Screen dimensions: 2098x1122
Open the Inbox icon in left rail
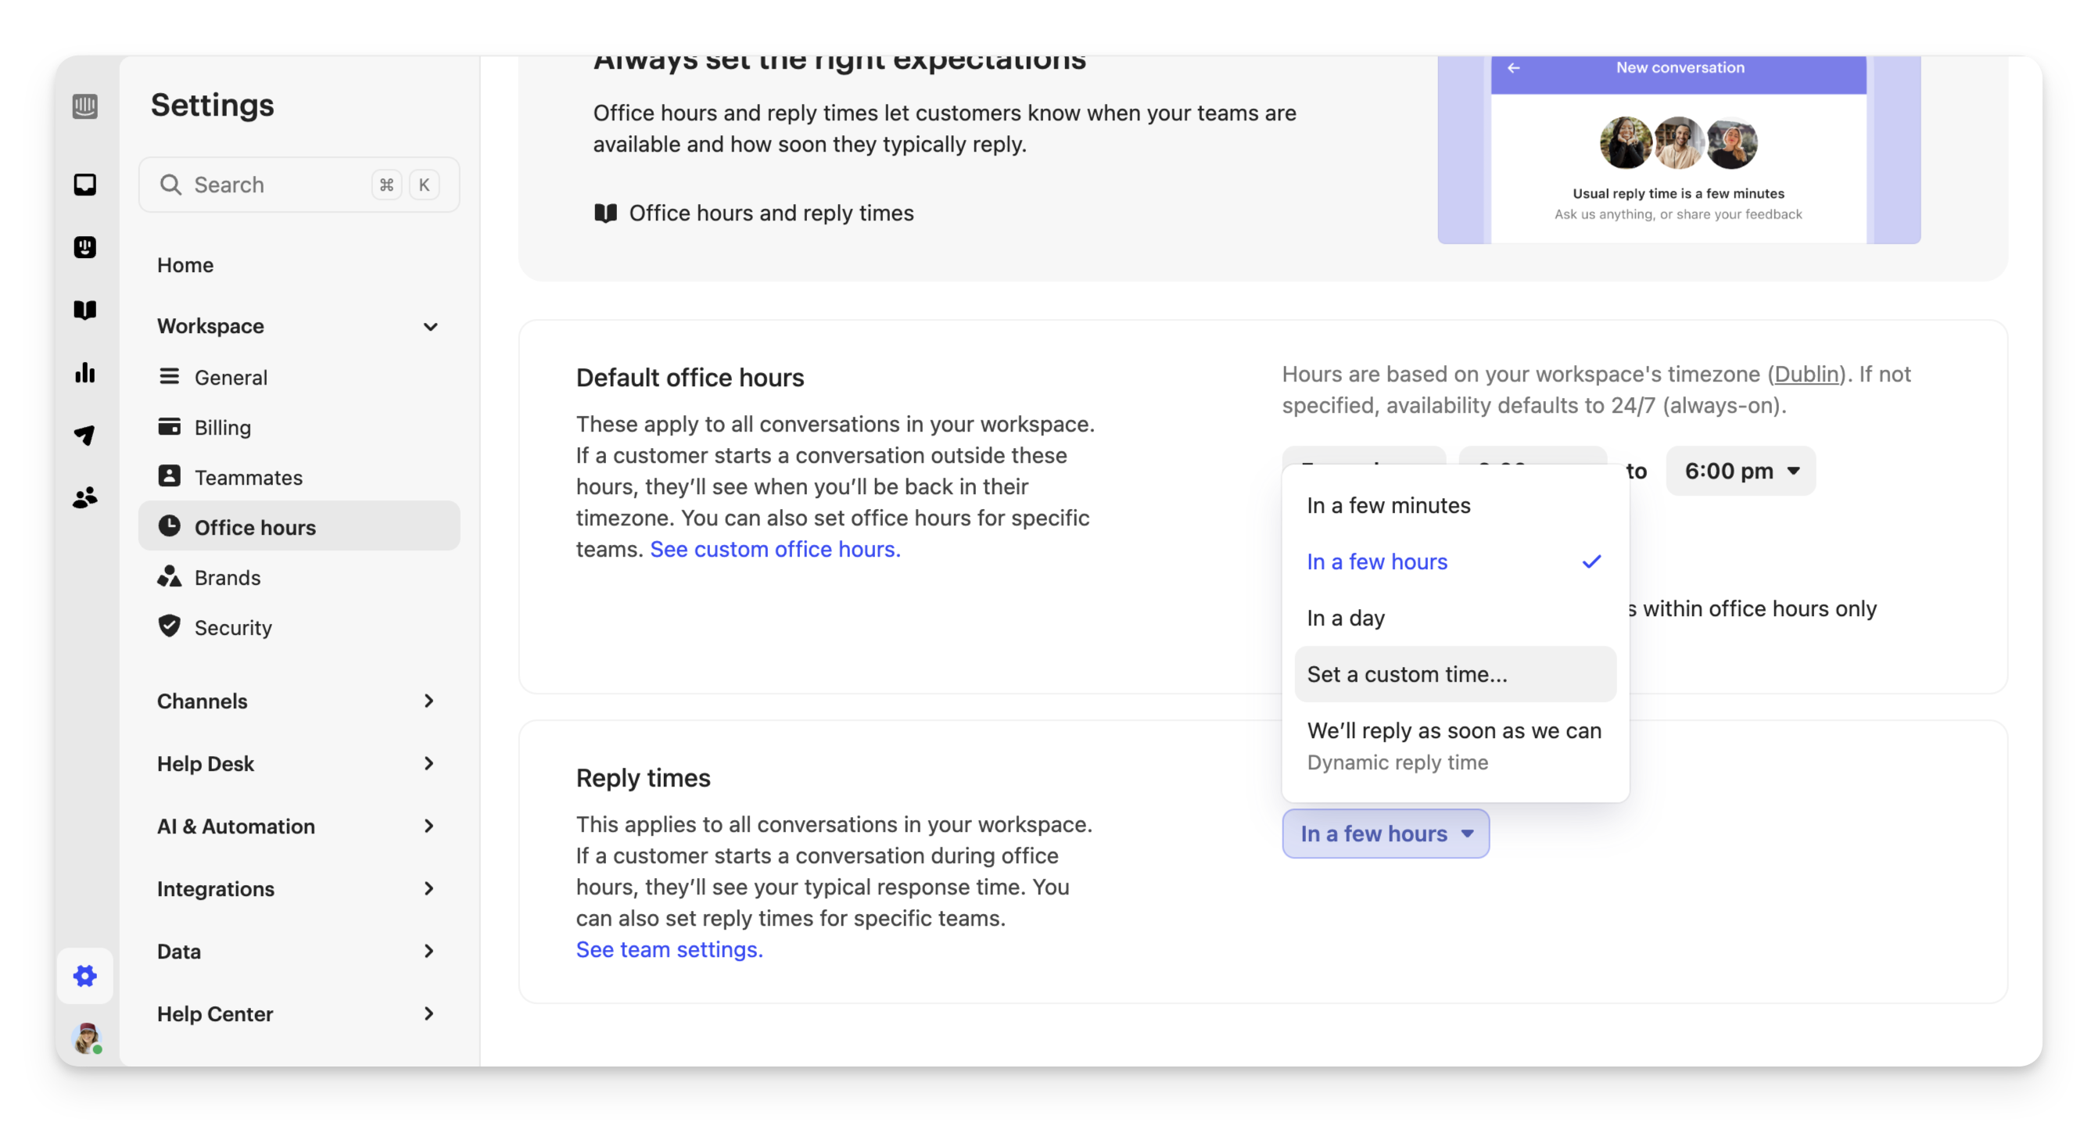click(x=84, y=185)
